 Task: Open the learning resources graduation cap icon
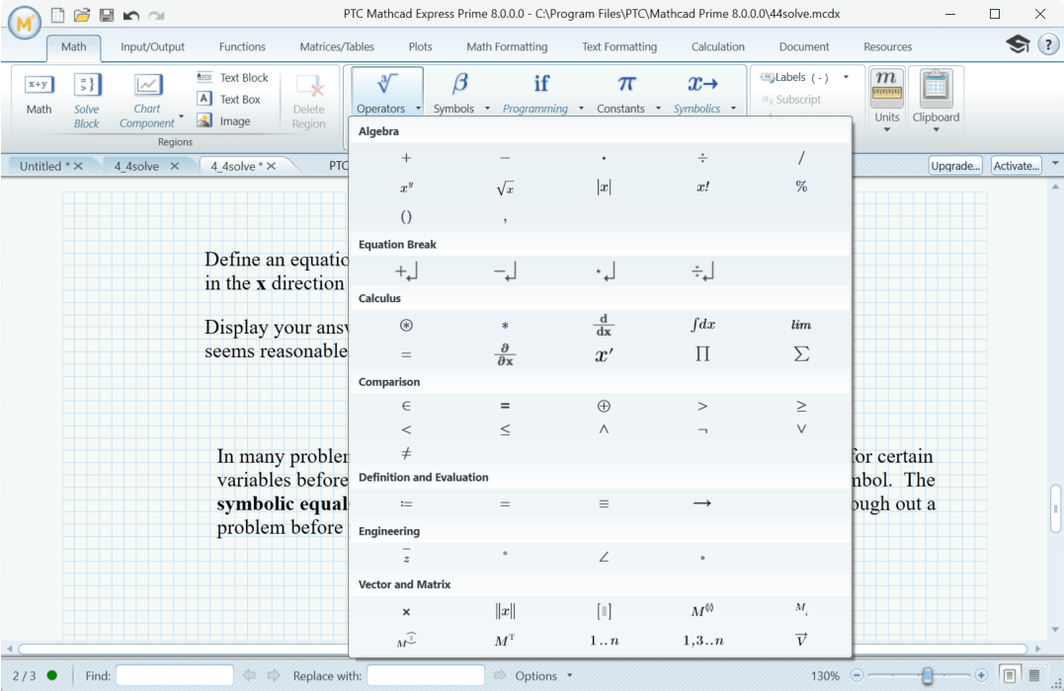[x=1018, y=44]
